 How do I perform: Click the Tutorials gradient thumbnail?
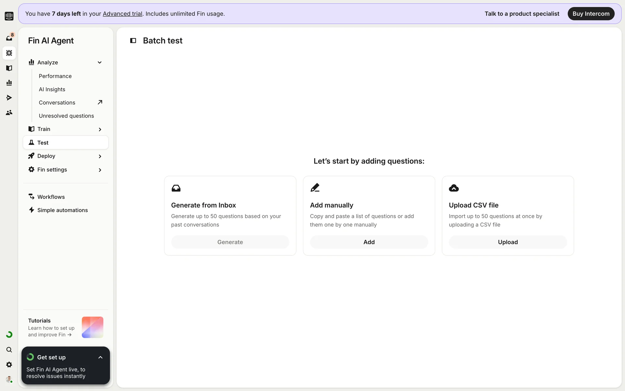coord(92,327)
